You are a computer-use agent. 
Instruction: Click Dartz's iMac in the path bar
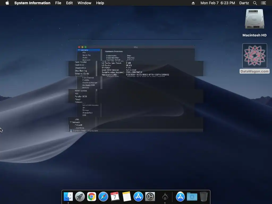point(79,131)
